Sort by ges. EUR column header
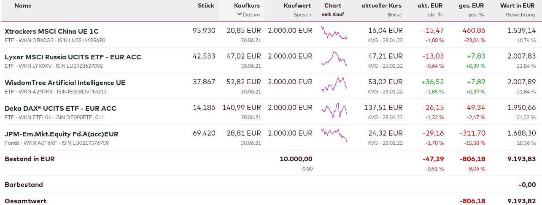The image size is (542, 205). pos(471,6)
